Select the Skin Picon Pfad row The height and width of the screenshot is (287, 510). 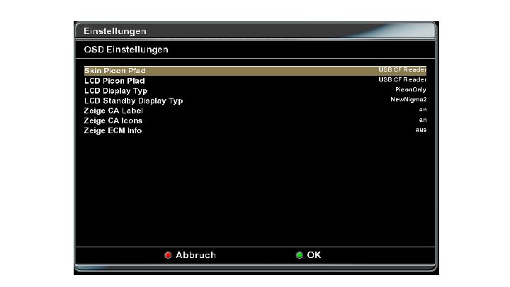pyautogui.click(x=255, y=71)
